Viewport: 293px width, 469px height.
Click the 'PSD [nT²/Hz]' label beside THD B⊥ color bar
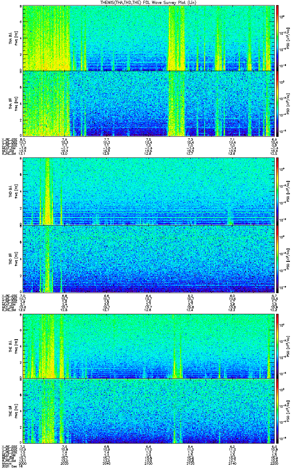click(289, 191)
